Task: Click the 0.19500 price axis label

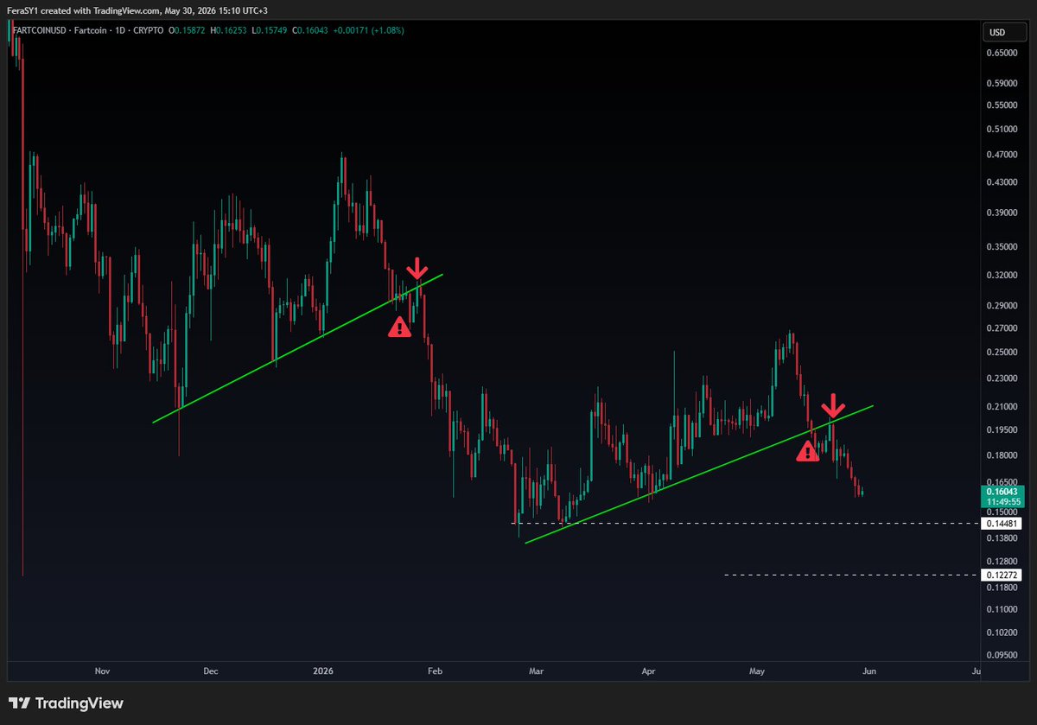Action: [1002, 430]
